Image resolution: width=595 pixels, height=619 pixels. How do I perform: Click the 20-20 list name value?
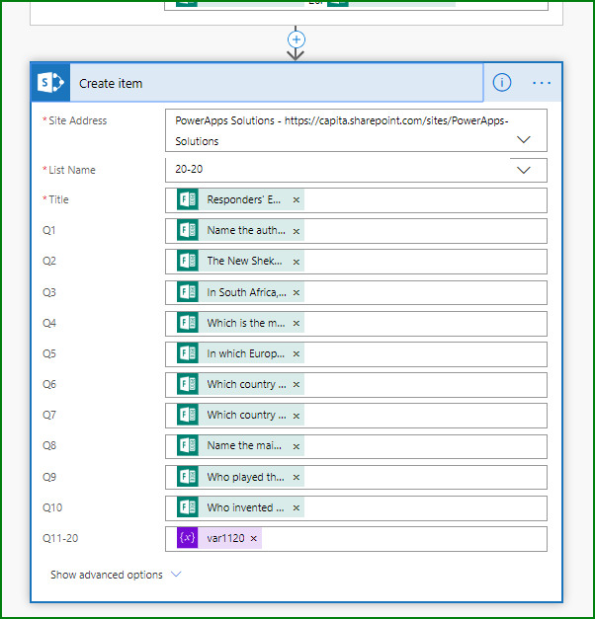point(189,169)
